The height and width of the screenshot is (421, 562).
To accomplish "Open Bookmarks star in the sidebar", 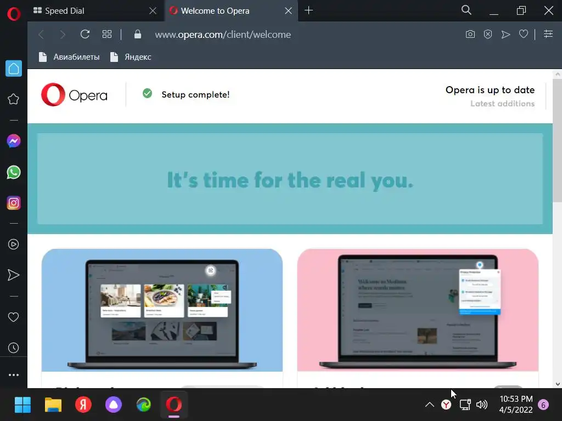I will (x=14, y=99).
